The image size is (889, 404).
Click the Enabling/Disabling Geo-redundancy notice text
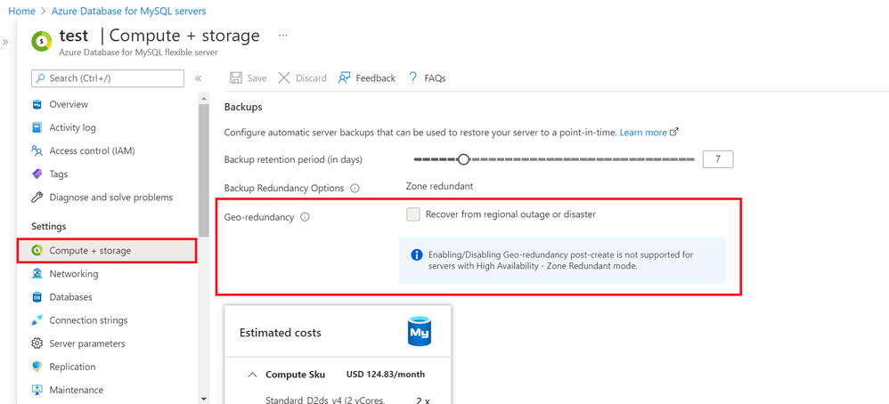click(560, 260)
